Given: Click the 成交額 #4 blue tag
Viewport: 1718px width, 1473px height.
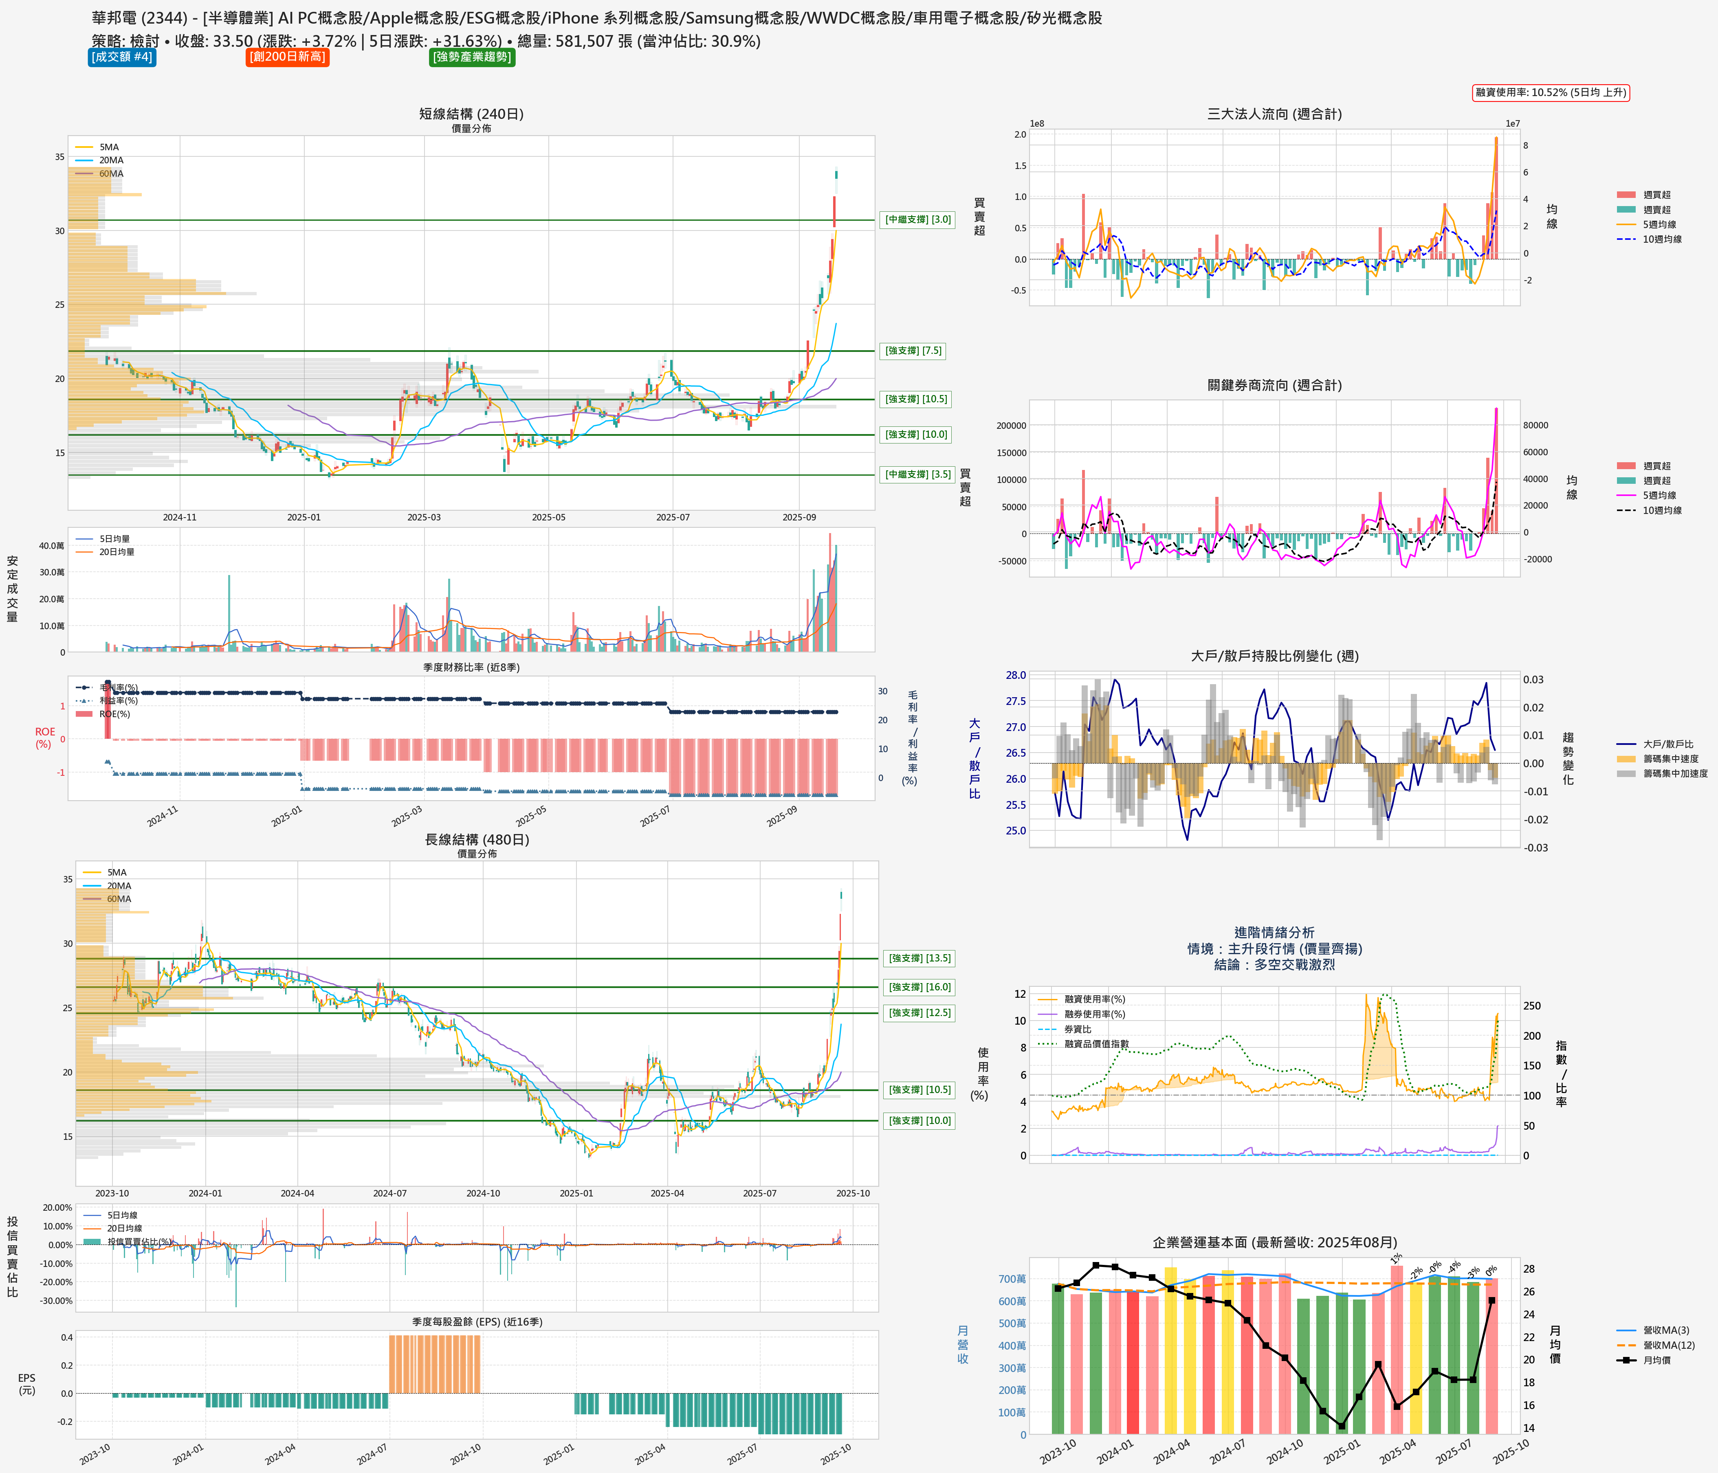Looking at the screenshot, I should coord(122,57).
